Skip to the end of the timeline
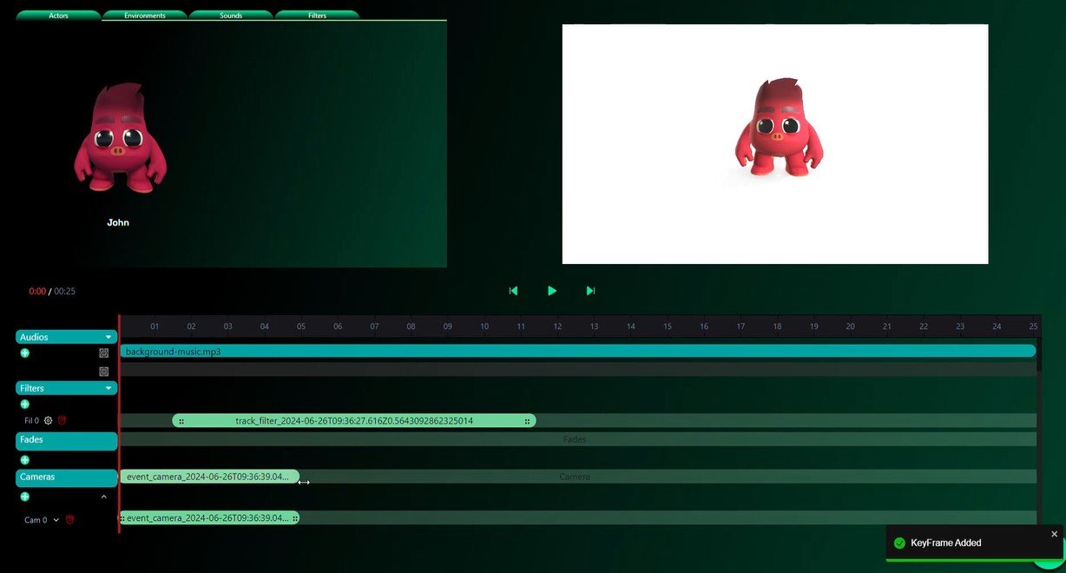 click(591, 291)
